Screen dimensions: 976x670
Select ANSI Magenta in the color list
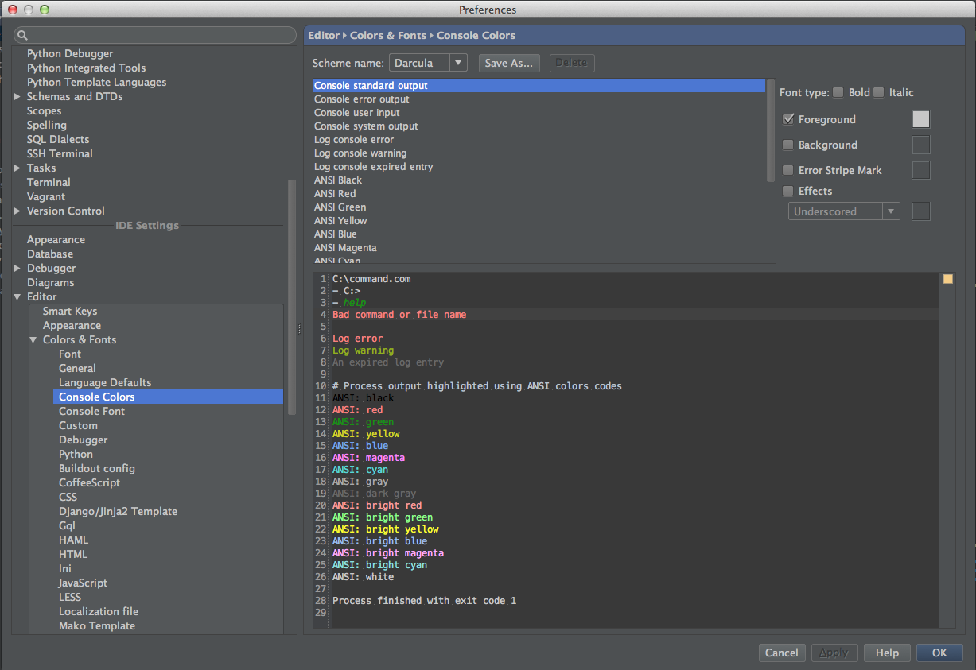[345, 247]
